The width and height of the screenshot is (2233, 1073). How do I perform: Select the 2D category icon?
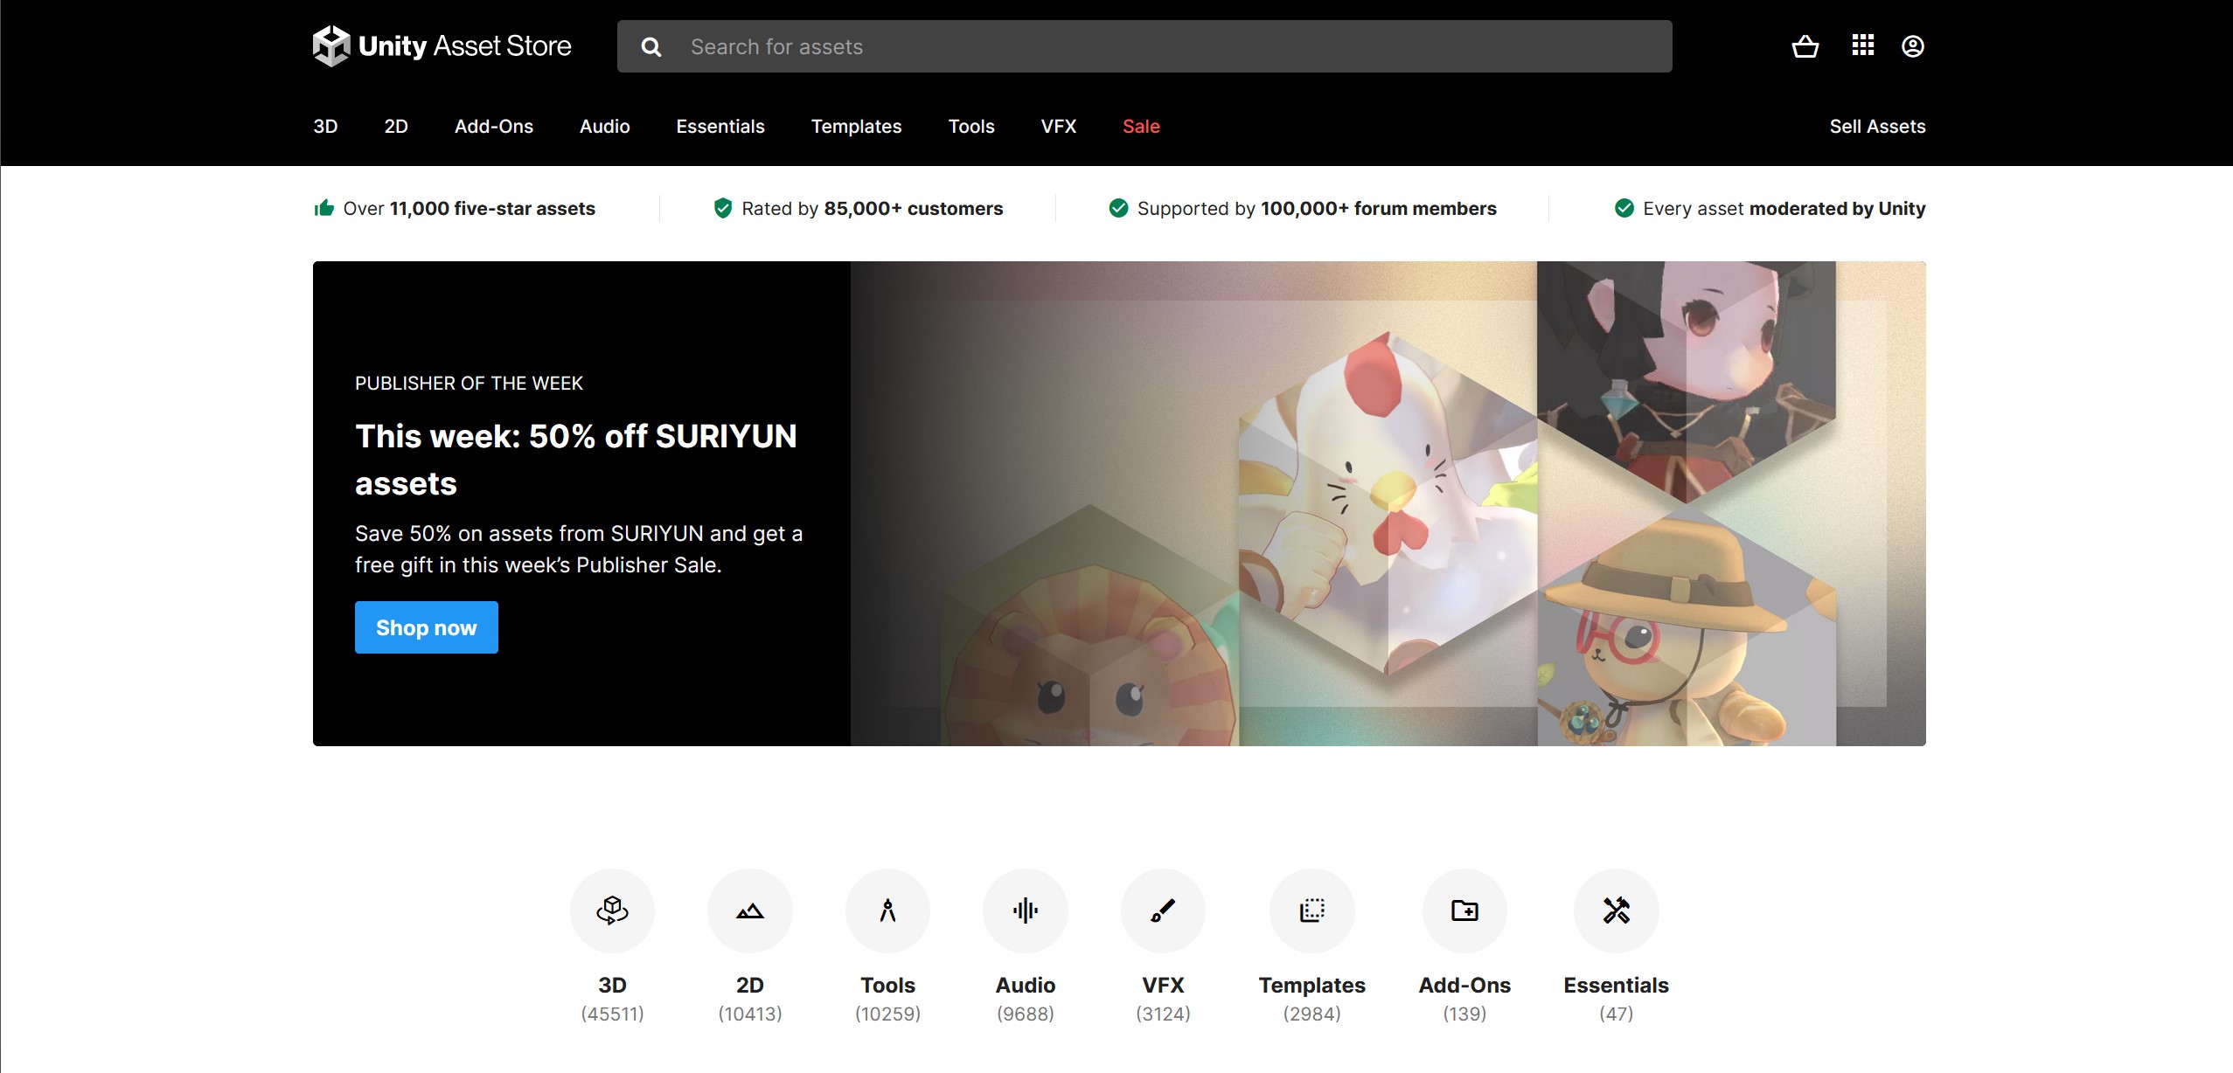pos(749,910)
